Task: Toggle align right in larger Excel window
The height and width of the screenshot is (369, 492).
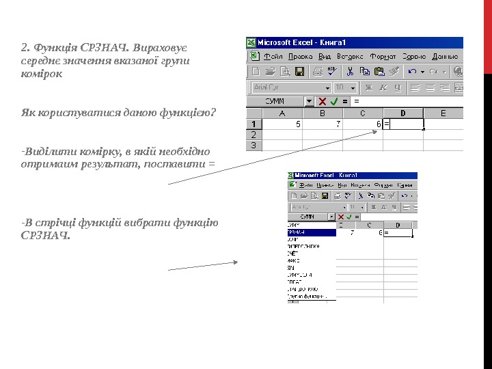Action: (445, 87)
